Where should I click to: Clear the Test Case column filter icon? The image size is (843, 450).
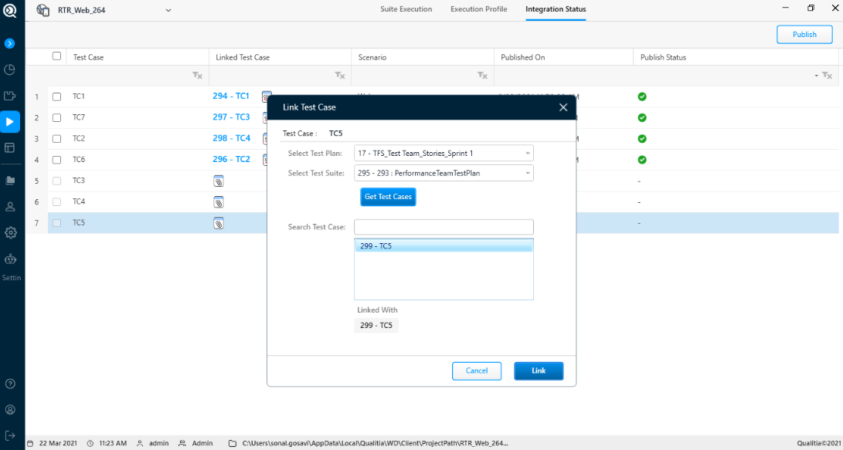click(197, 76)
